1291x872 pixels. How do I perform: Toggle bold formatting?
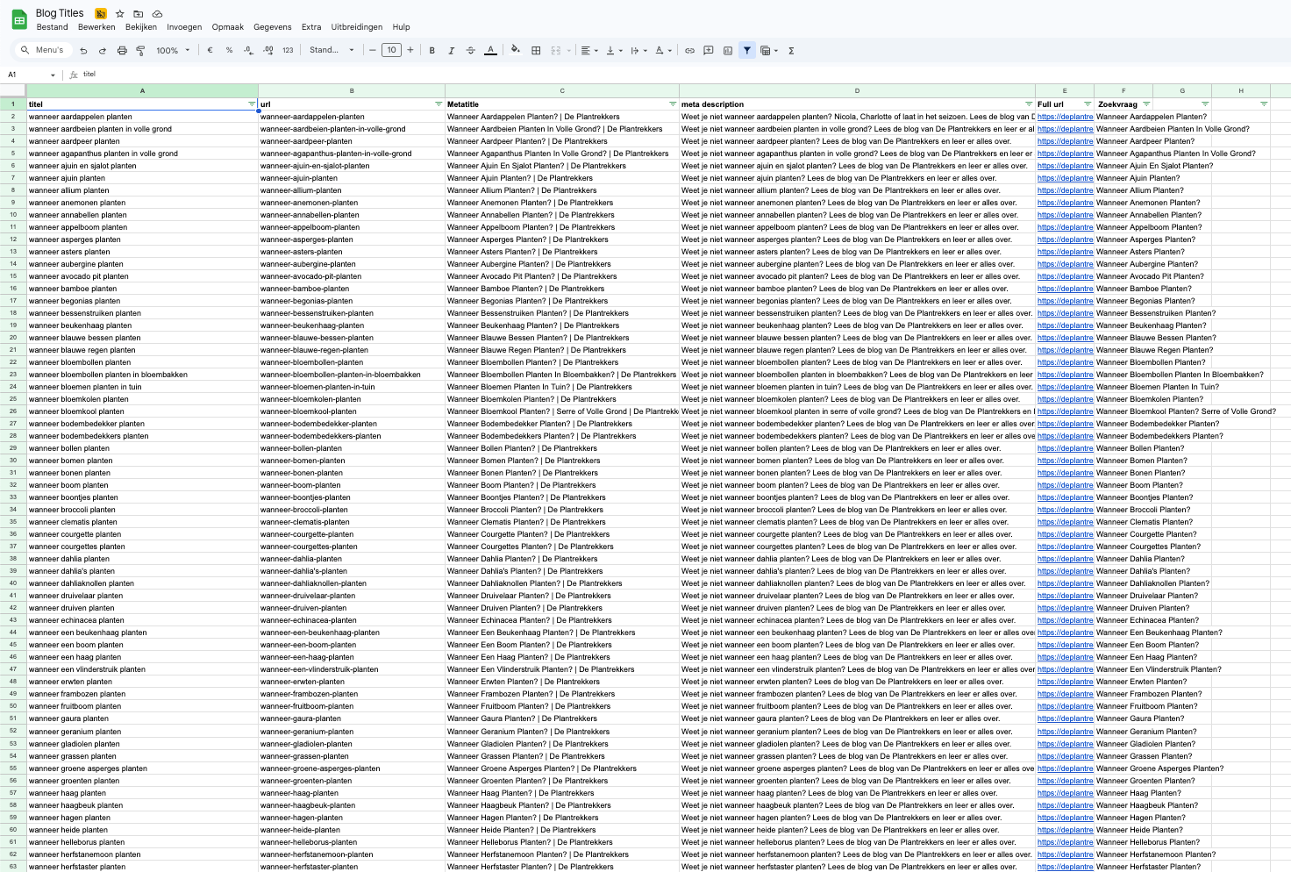coord(432,51)
